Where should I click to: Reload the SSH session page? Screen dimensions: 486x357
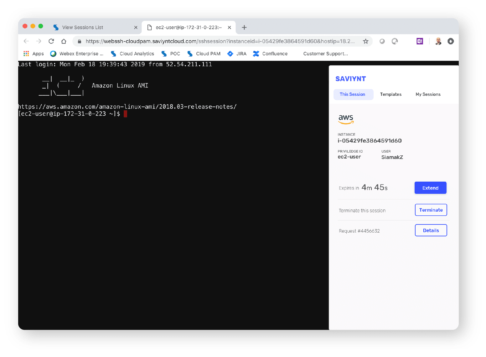[x=51, y=41]
